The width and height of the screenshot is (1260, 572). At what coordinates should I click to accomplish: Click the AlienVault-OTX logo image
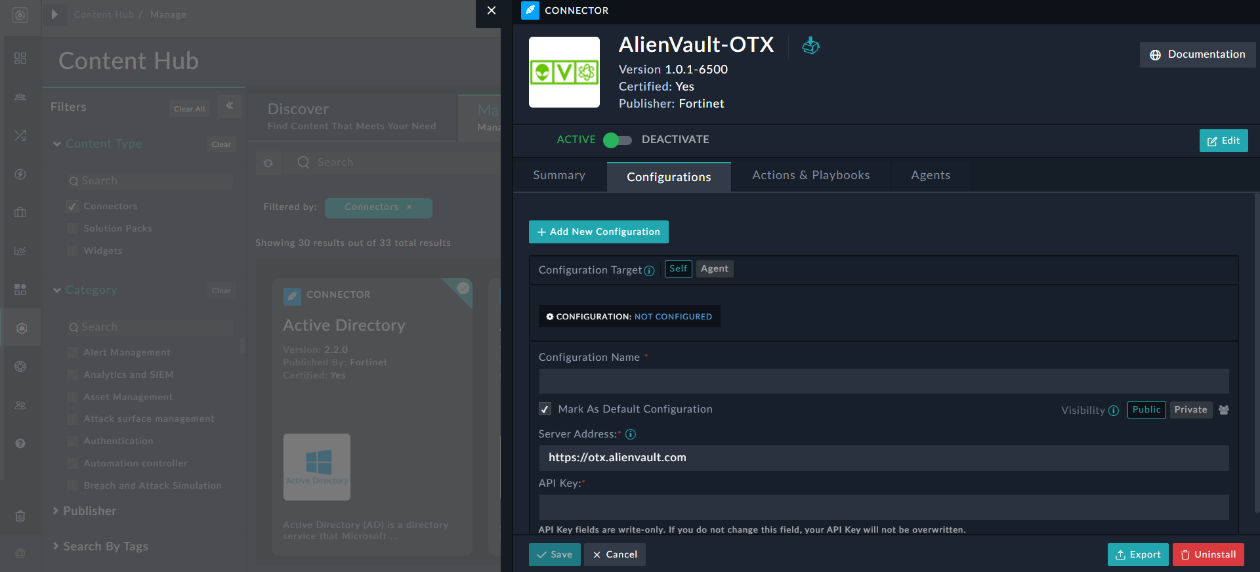[x=564, y=72]
